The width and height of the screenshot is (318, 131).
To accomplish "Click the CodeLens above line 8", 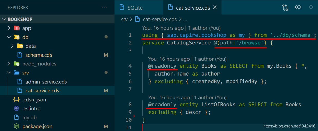I will coord(187,98).
